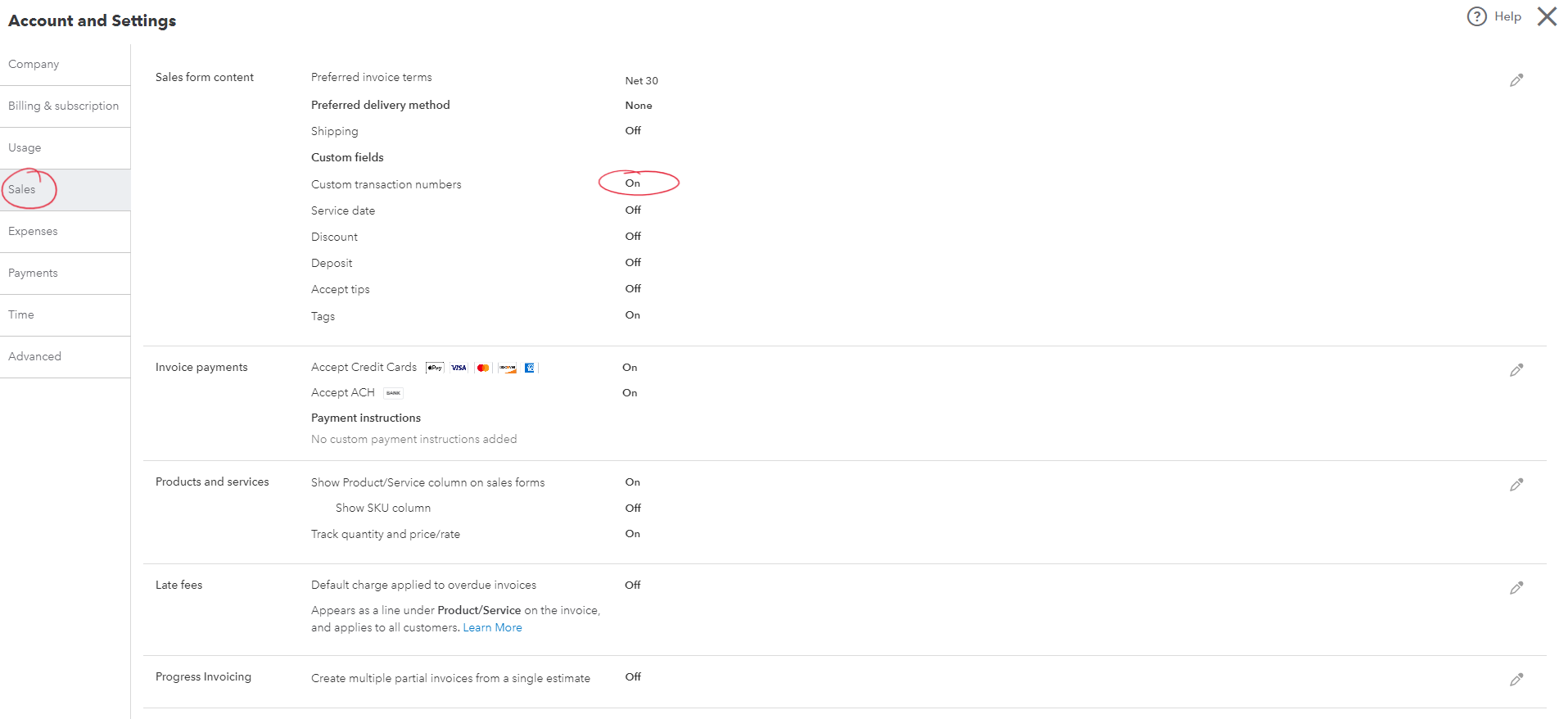Click the Visa card icon

pos(459,368)
